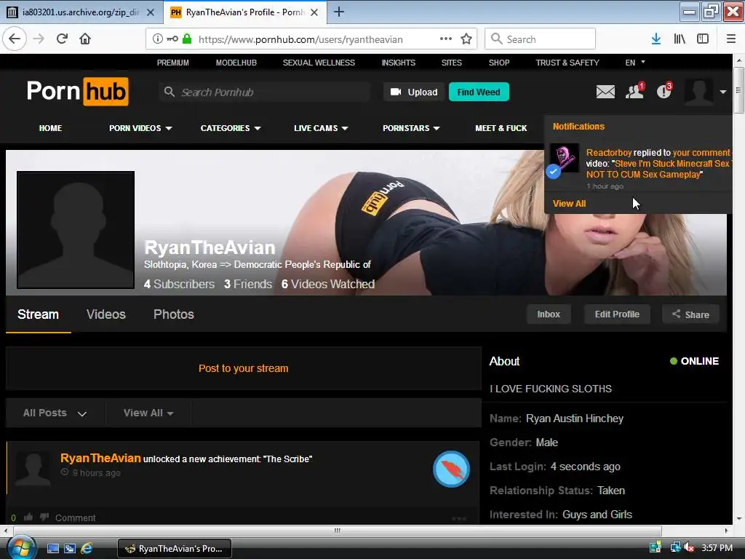This screenshot has width=745, height=559.
Task: Launch Internet Explorer from taskbar
Action: [x=87, y=548]
